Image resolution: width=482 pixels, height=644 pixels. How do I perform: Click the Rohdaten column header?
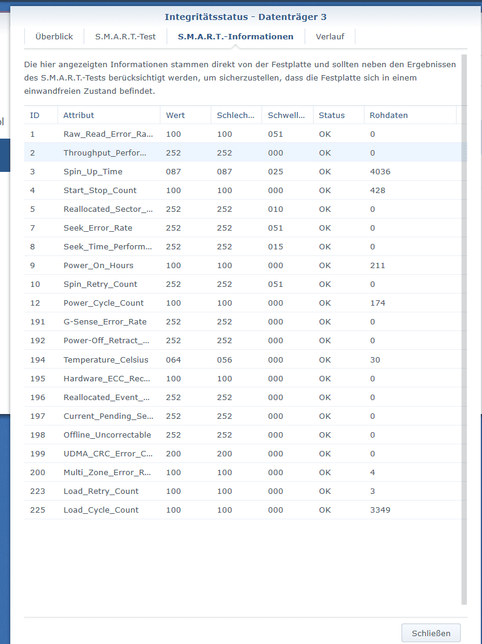click(x=410, y=116)
